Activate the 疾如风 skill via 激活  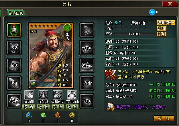pos(29,107)
